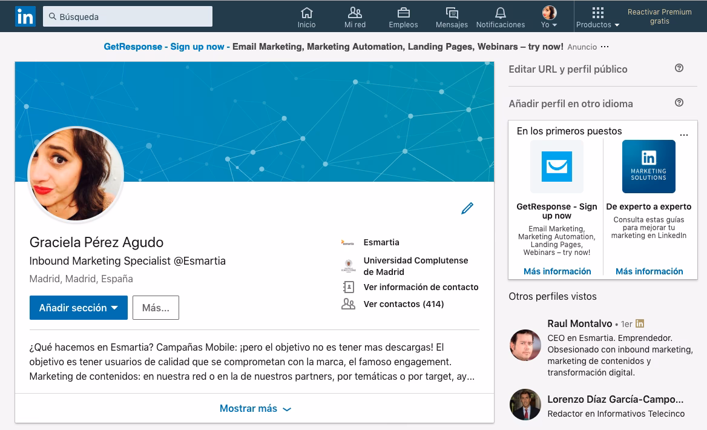Open Ver información de contacto
The width and height of the screenshot is (707, 430).
point(421,287)
